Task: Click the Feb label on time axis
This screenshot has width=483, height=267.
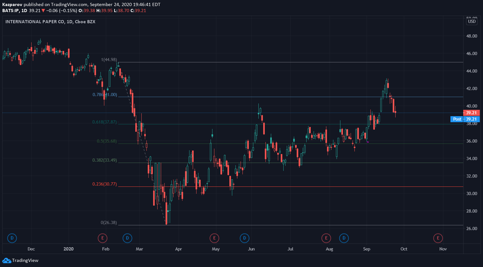Action: pyautogui.click(x=106, y=249)
